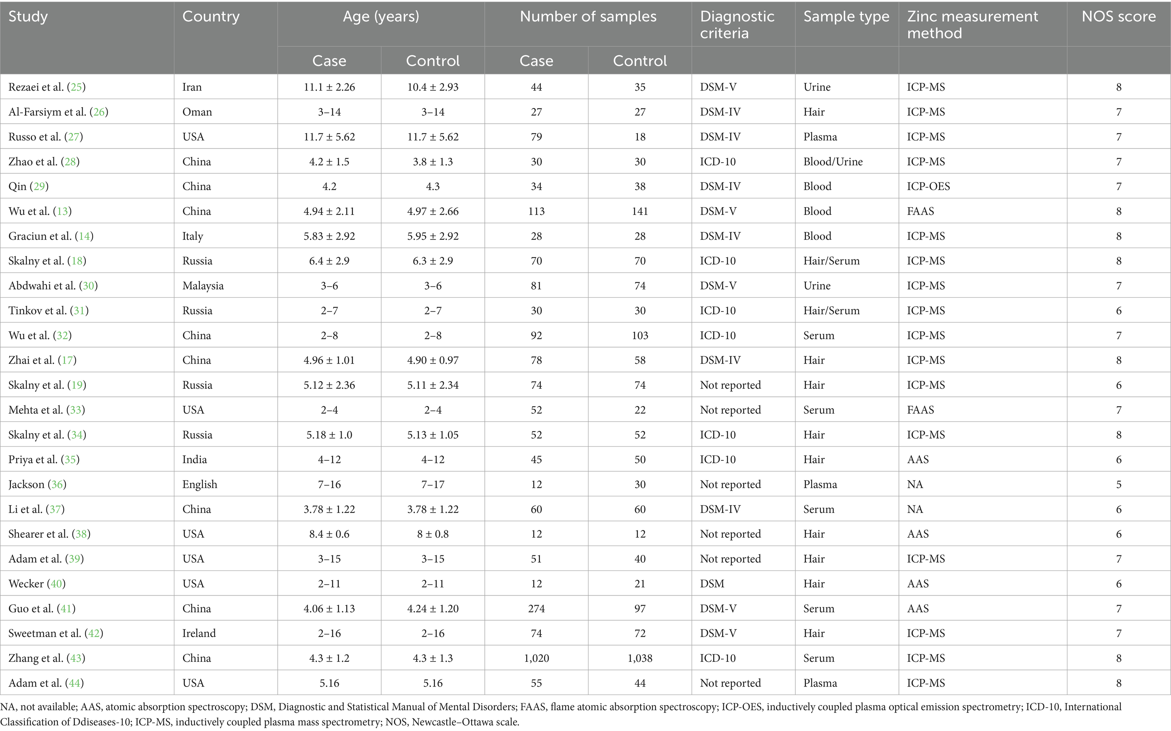Click the Sample type column header

(x=846, y=17)
